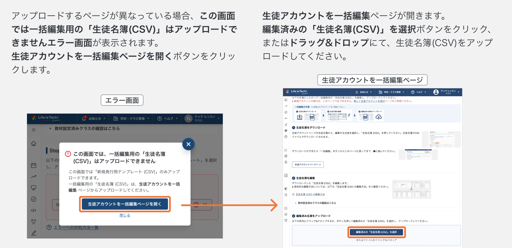Click step 1 card 生徒名簿をダウンロード in guide
Viewport: 512px width, 248px height.
(307, 115)
